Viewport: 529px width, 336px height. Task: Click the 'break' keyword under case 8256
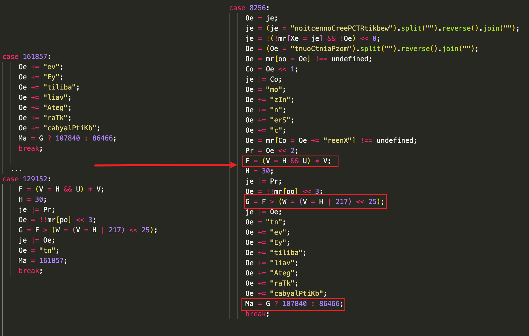[x=256, y=314]
